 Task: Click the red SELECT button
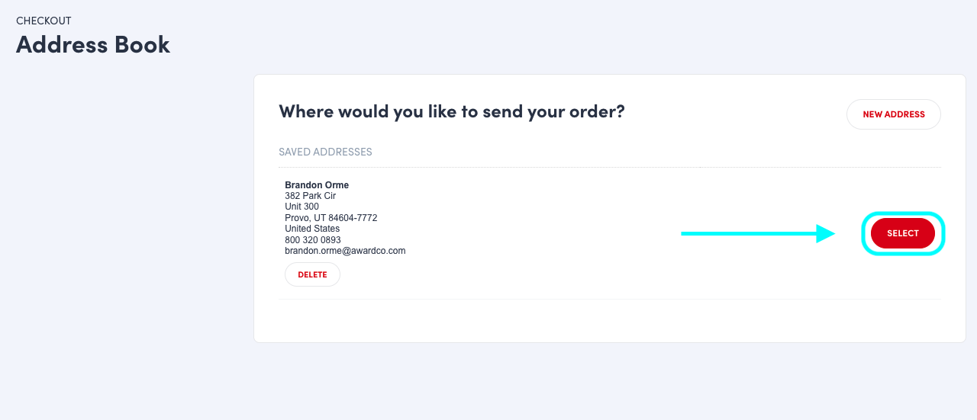902,233
